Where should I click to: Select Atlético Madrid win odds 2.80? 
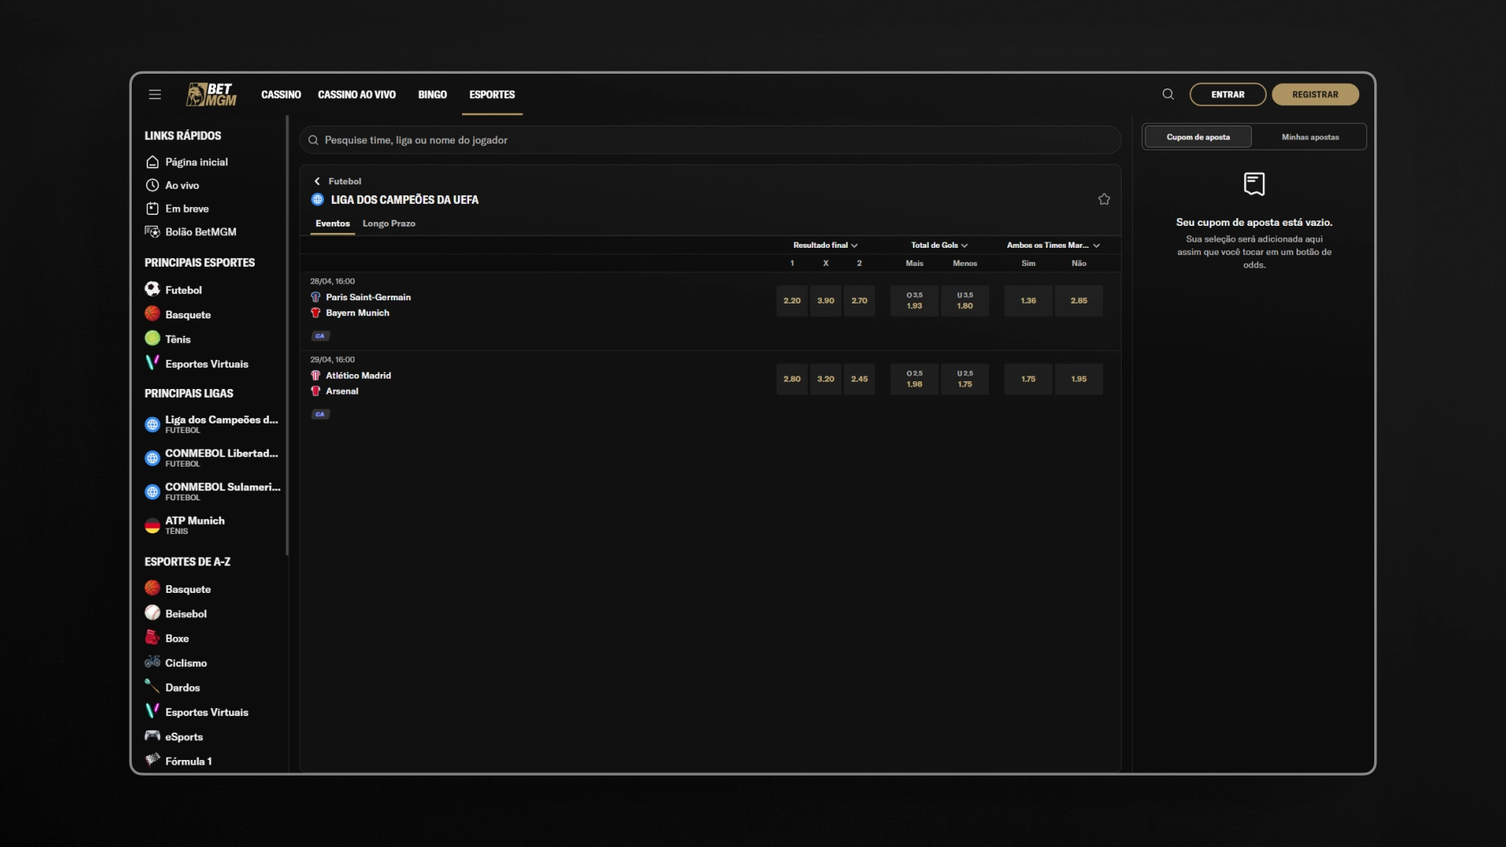coord(792,380)
